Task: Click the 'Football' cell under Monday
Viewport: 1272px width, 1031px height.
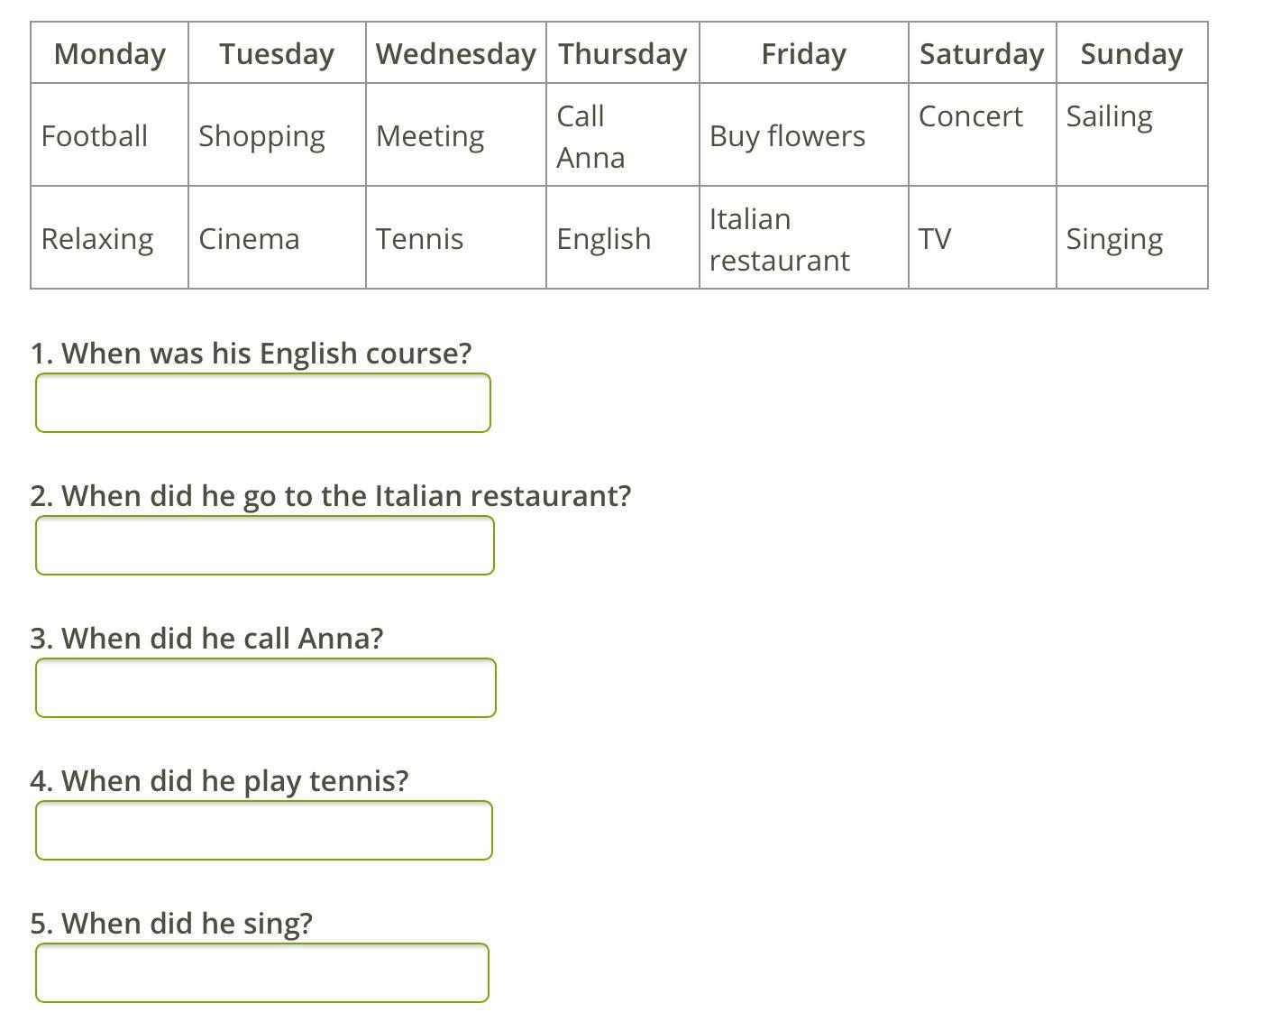Action: [x=110, y=135]
